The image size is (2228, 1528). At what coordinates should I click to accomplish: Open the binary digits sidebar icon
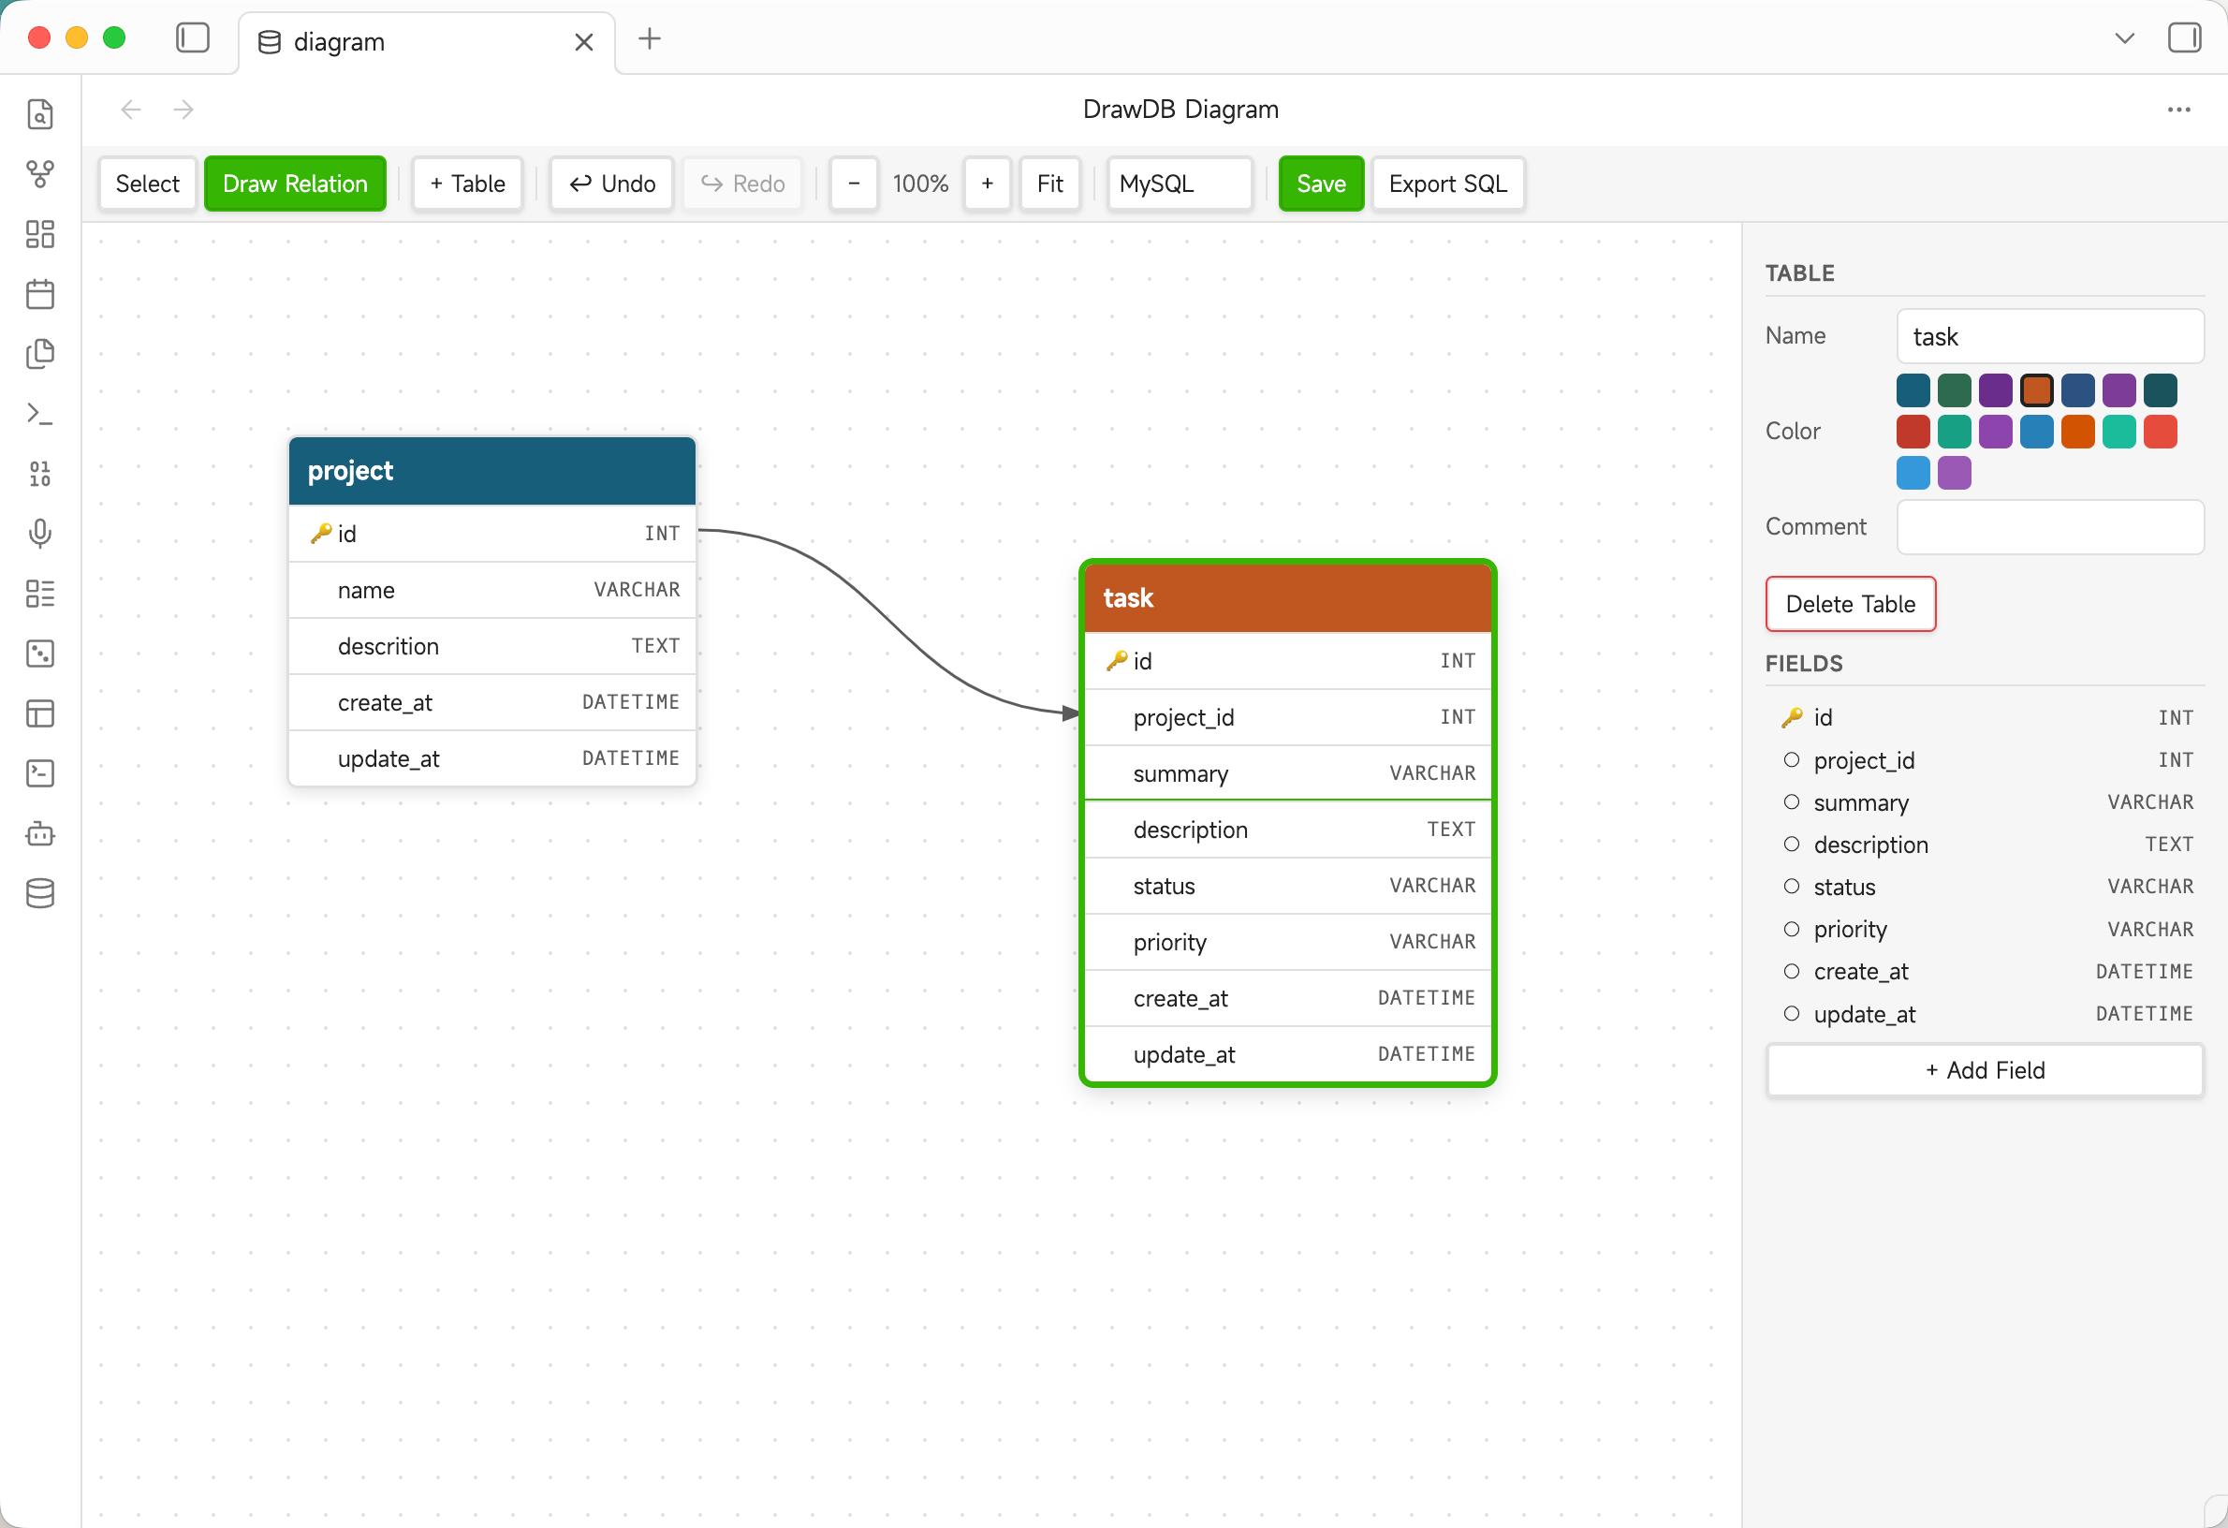pos(40,474)
